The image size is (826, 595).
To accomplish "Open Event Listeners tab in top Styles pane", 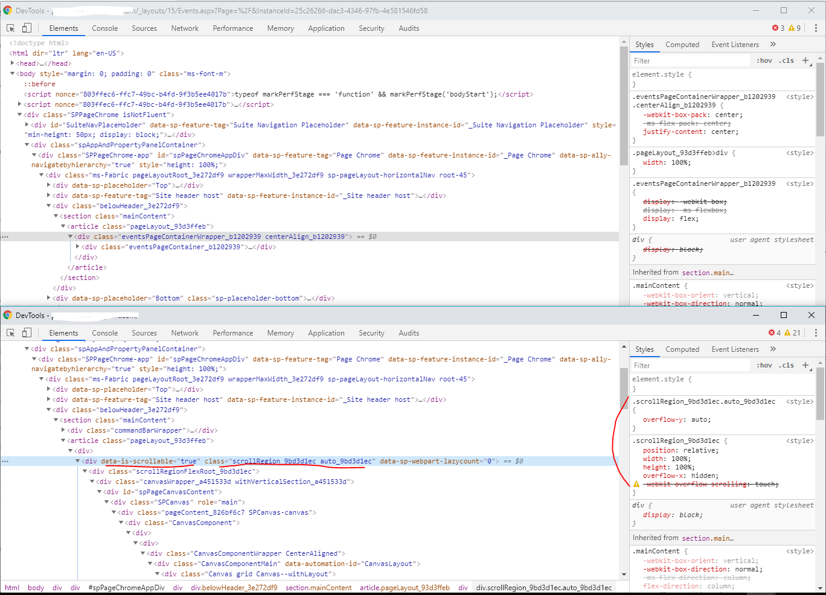I will click(x=735, y=45).
